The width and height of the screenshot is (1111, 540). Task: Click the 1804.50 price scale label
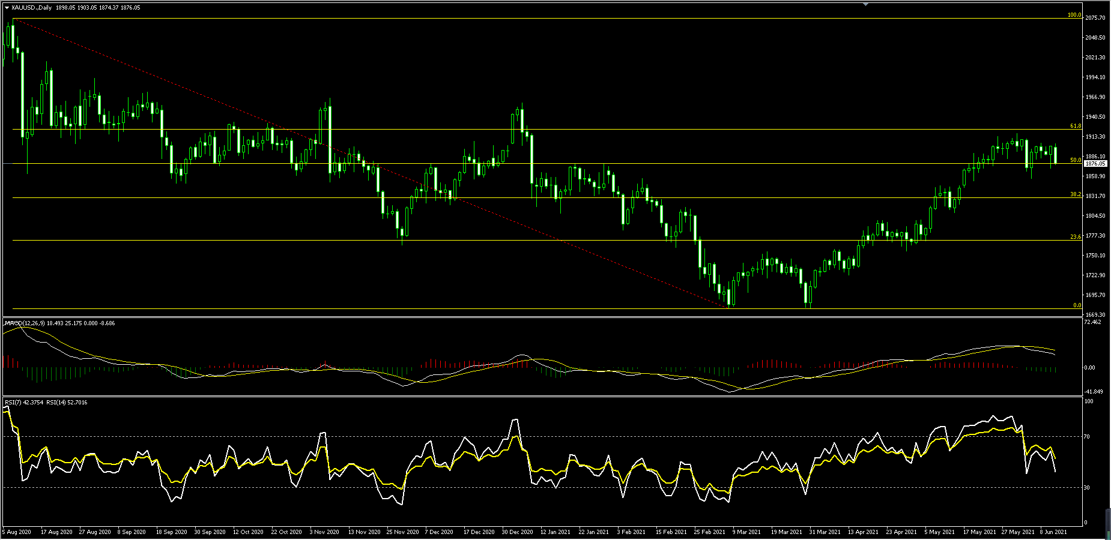pos(1096,216)
